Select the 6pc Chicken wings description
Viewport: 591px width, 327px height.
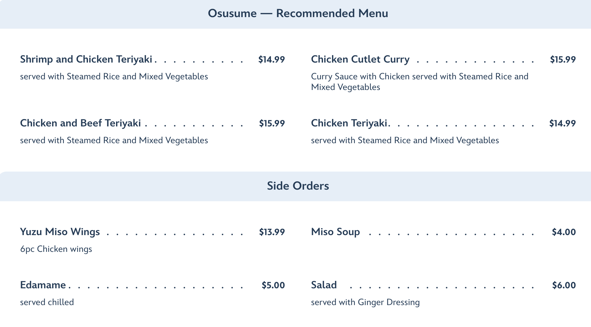coord(56,249)
